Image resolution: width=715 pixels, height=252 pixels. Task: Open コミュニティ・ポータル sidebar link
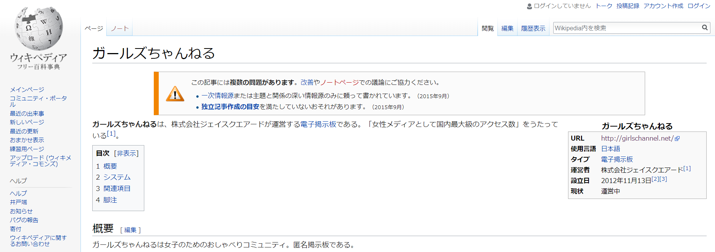click(x=38, y=101)
